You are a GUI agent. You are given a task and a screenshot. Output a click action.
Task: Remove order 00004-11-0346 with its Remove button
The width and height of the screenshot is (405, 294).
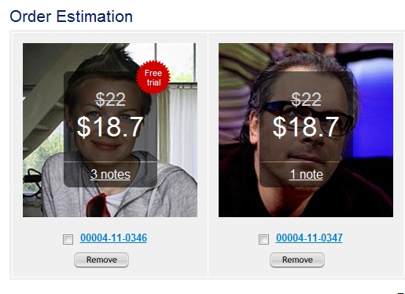click(101, 260)
